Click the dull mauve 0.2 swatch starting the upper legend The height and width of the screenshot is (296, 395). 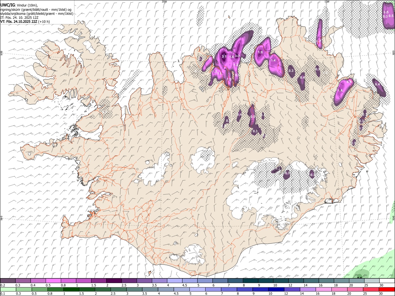pos(8,281)
